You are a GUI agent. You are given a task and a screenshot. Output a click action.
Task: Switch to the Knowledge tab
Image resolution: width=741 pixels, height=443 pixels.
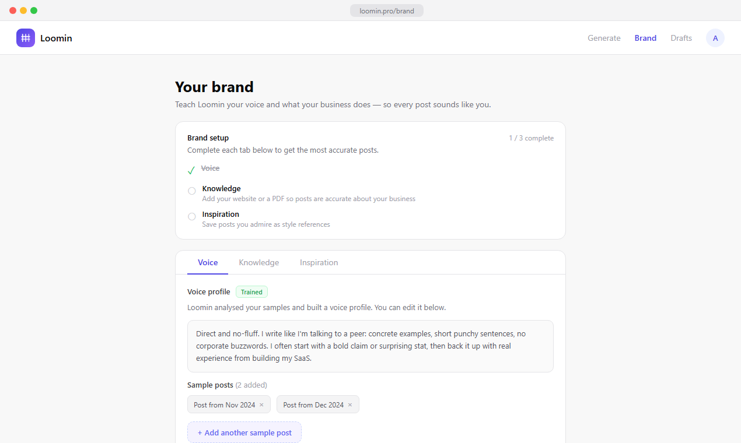(x=259, y=262)
